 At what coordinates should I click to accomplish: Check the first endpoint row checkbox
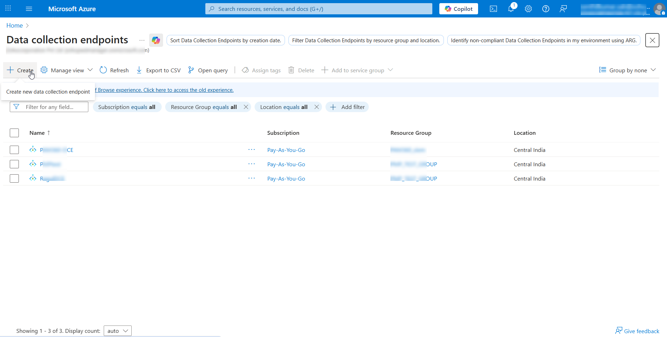(x=14, y=149)
